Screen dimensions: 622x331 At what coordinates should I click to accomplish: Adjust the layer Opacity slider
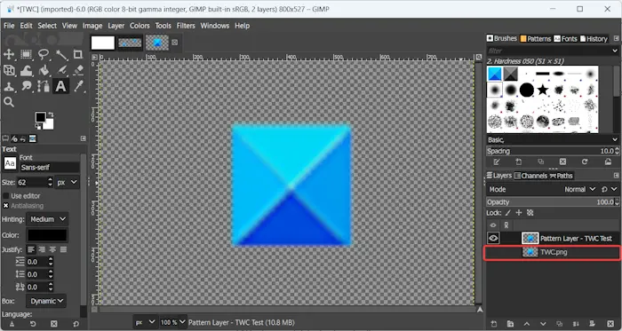[553, 201]
